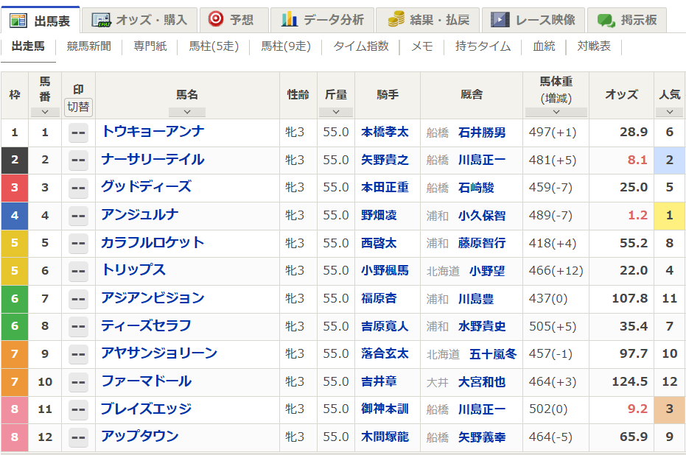Select the 競馬新聞 sub-tab
The height and width of the screenshot is (455, 686).
89,46
